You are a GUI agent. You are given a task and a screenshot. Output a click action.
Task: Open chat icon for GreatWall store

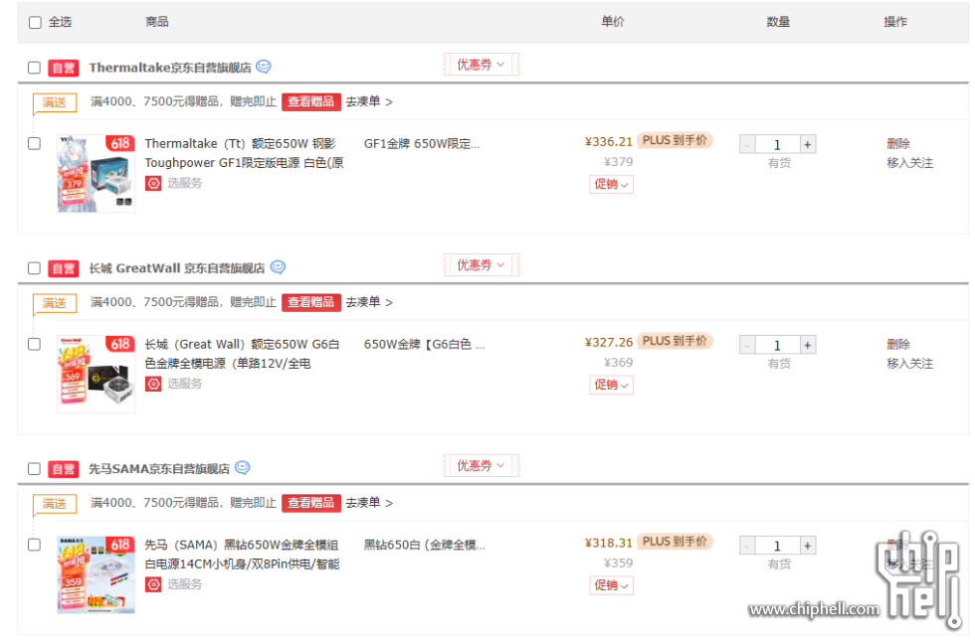point(278,267)
